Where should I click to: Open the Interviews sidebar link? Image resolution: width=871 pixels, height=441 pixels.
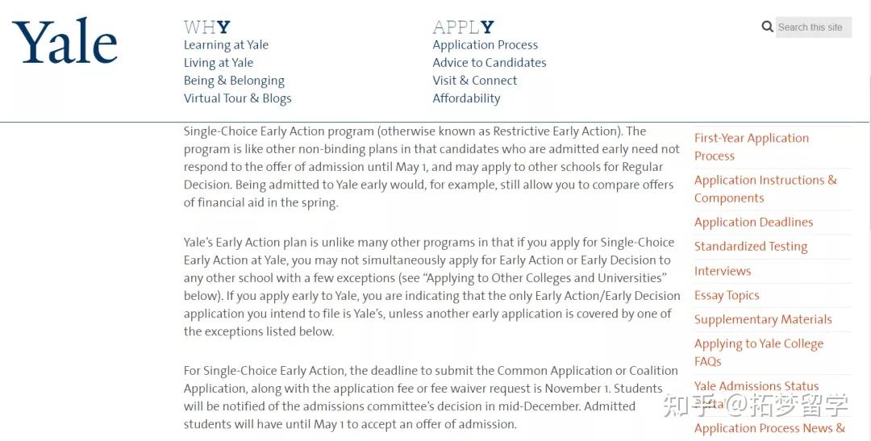[x=722, y=271]
